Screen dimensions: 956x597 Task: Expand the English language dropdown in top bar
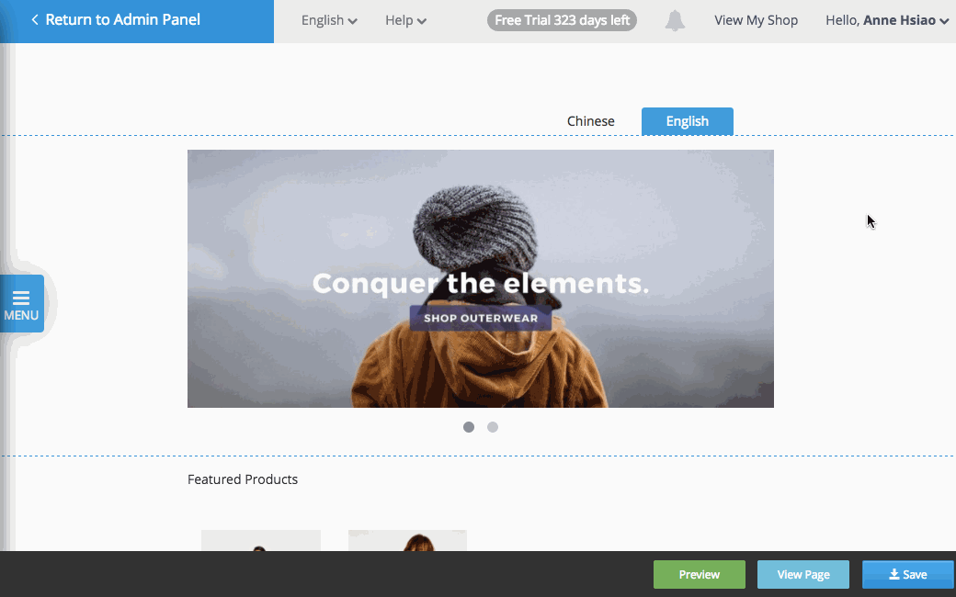[x=329, y=21]
